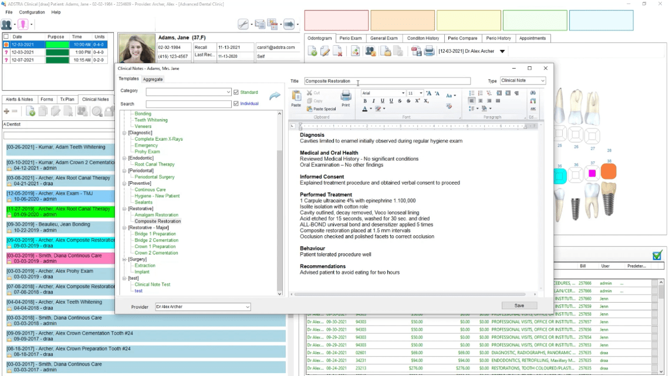Apply Italic formatting in the note editor
Viewport: 669px width, 376px height.
[x=373, y=101]
